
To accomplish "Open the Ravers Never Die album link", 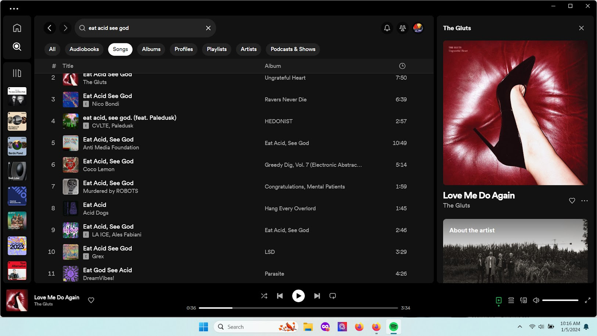I will point(285,100).
